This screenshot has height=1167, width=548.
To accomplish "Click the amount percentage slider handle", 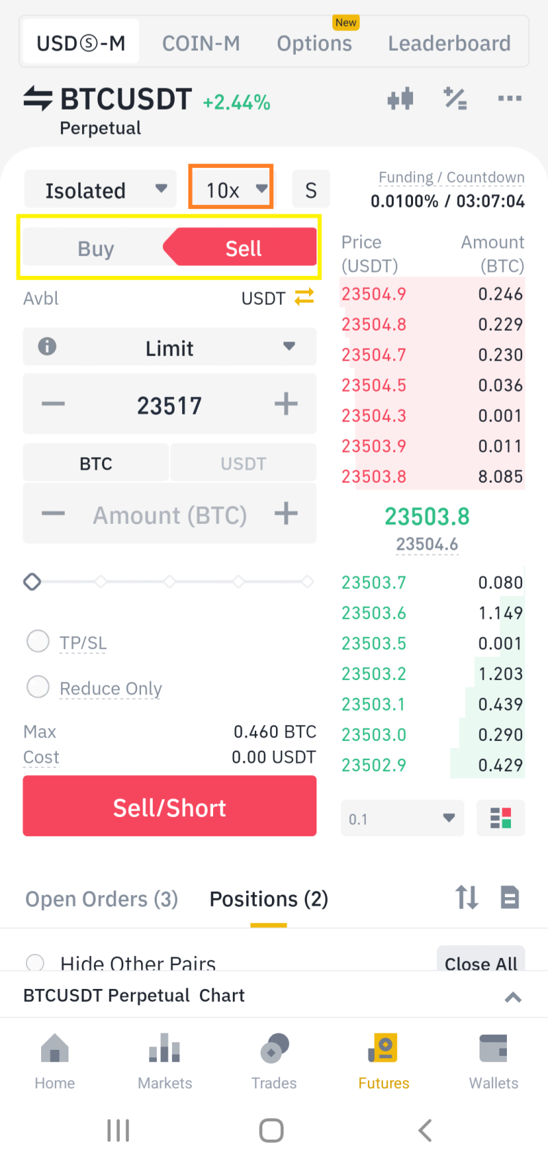I will (x=32, y=582).
